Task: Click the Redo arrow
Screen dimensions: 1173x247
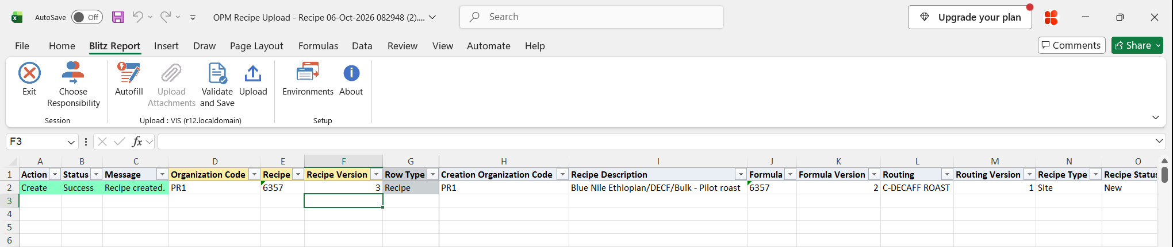Action: [x=166, y=17]
